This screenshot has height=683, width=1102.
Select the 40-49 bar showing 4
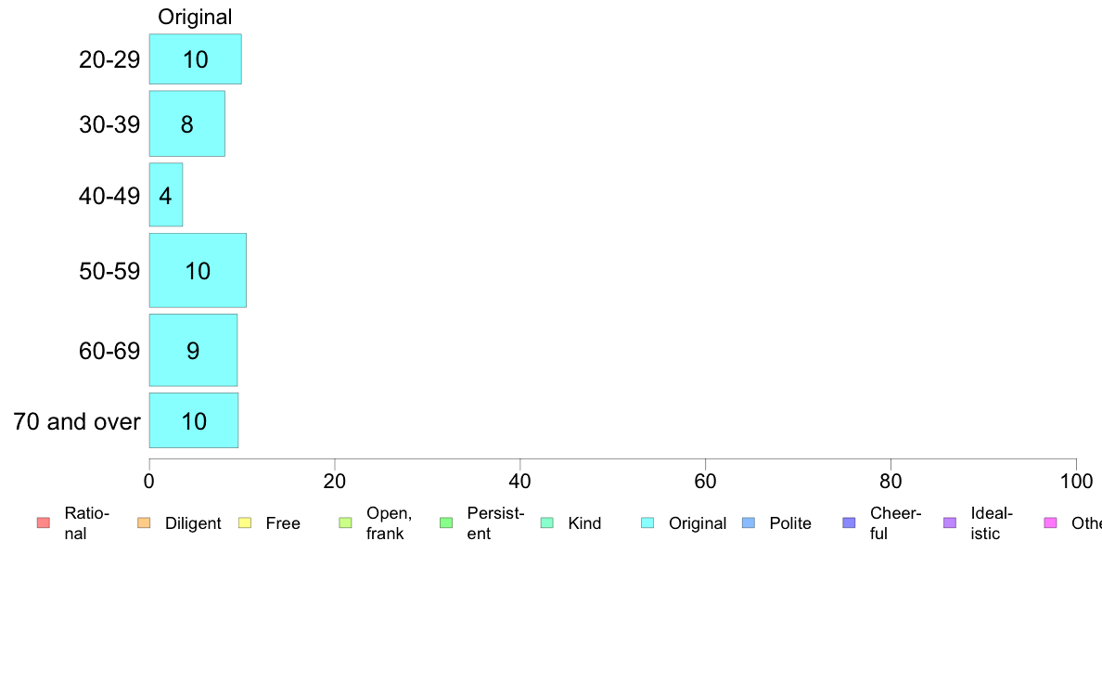(x=166, y=195)
